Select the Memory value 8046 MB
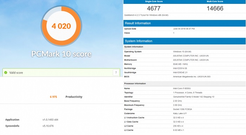Screen dimensions: 246x135 [180, 64]
